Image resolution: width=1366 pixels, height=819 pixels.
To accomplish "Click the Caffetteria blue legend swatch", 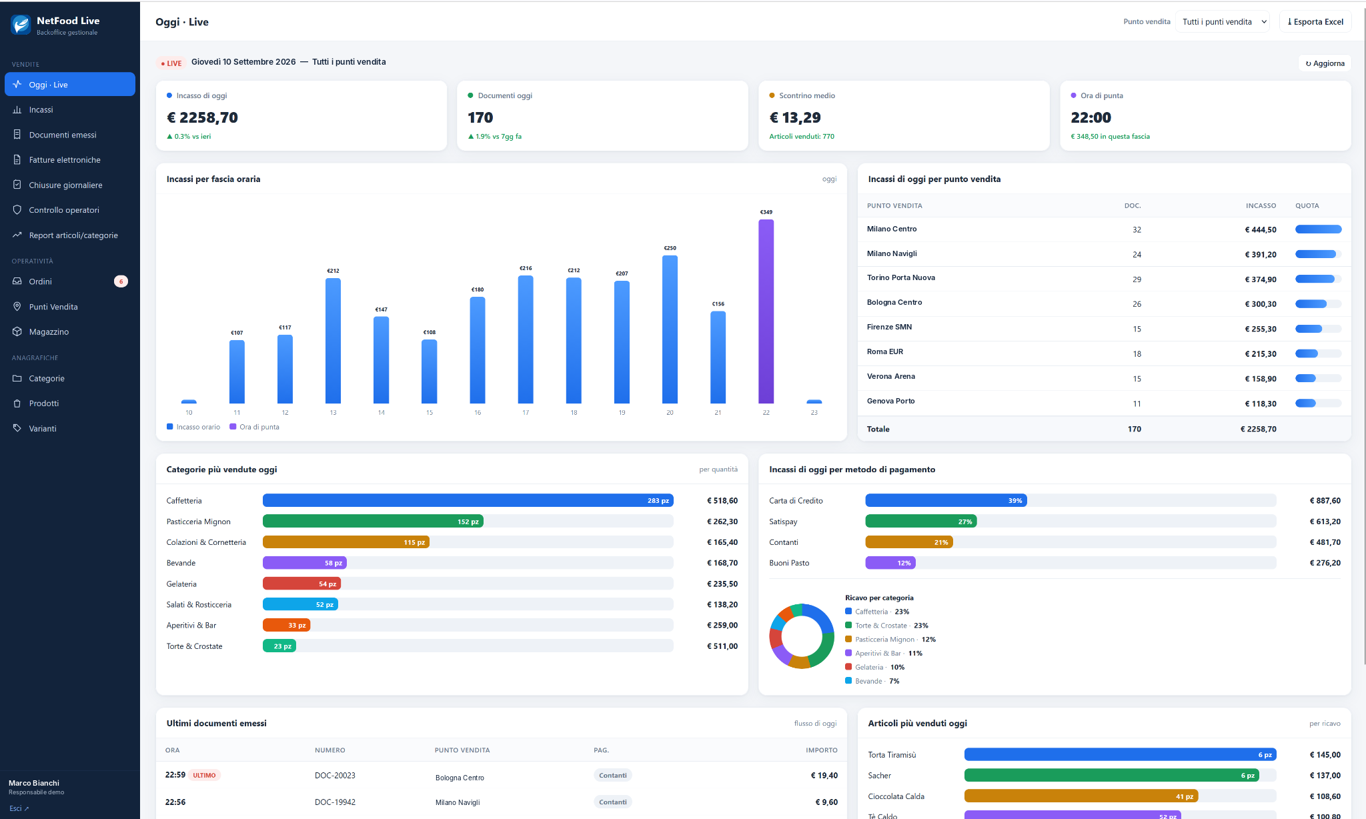I will click(x=848, y=611).
